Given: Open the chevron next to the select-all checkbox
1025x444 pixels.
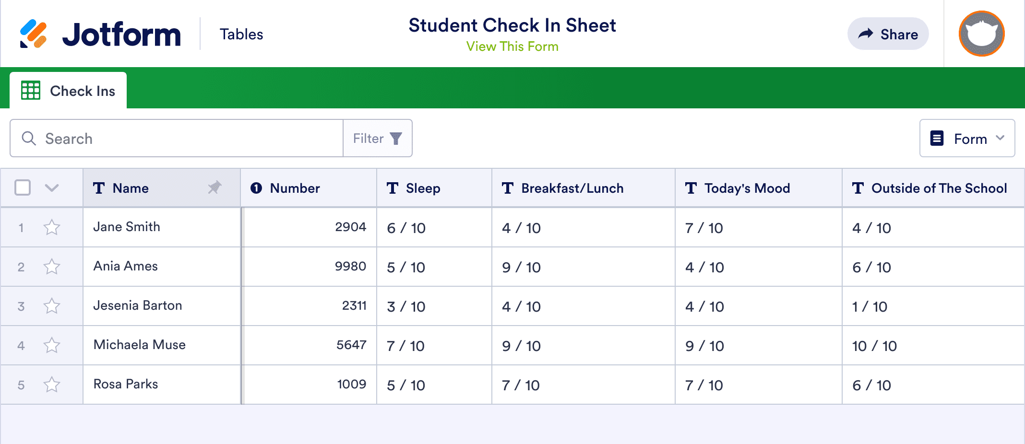Looking at the screenshot, I should pyautogui.click(x=52, y=188).
